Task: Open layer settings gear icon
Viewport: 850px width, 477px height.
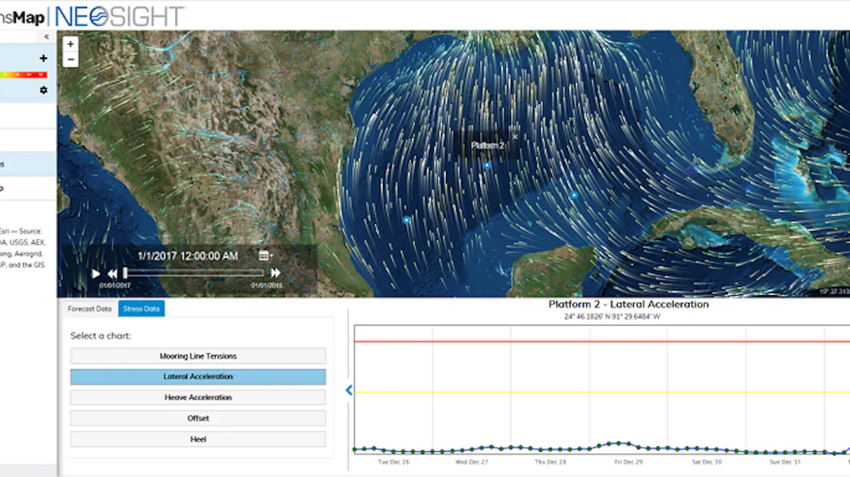Action: pyautogui.click(x=44, y=90)
